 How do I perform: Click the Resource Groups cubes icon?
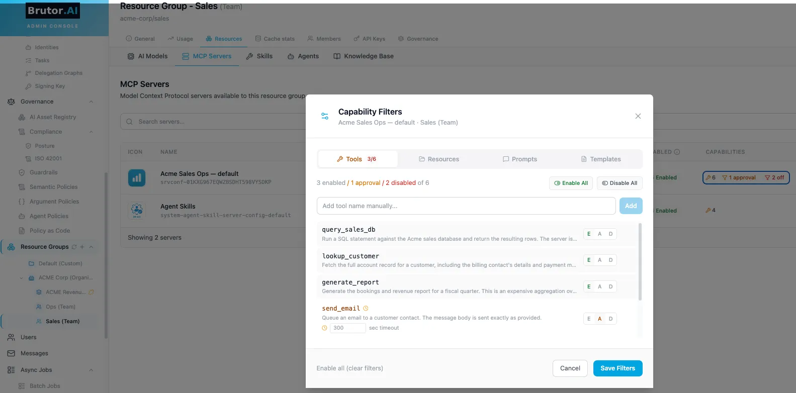(x=11, y=247)
